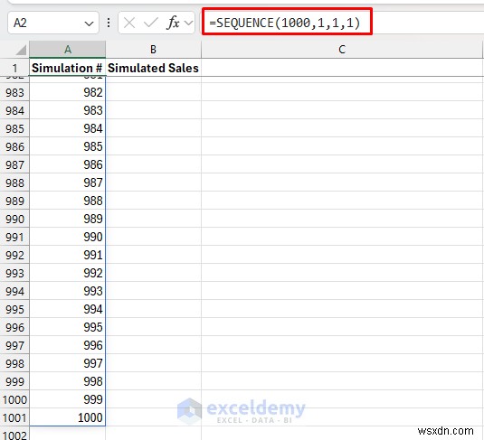Click cell containing value 987
484x440 pixels.
coord(68,183)
